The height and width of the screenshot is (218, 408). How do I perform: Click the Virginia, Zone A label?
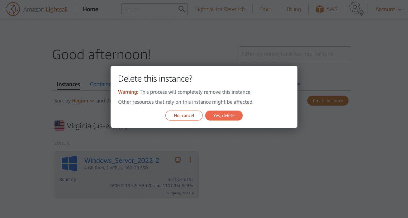pos(180,193)
